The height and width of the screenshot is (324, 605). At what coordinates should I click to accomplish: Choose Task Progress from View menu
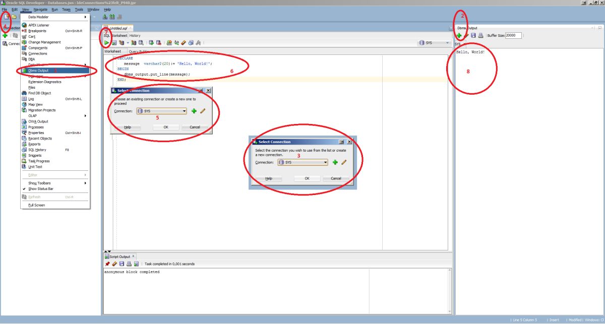tap(55, 161)
